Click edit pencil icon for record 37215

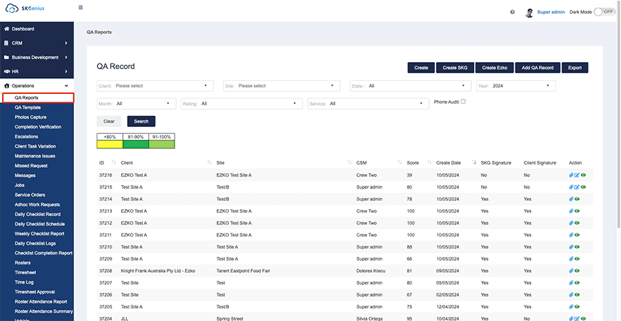pyautogui.click(x=577, y=187)
